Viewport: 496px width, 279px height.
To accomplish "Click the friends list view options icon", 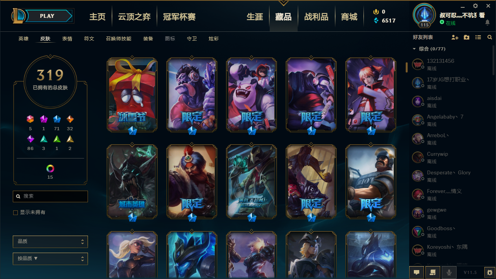I will click(478, 37).
